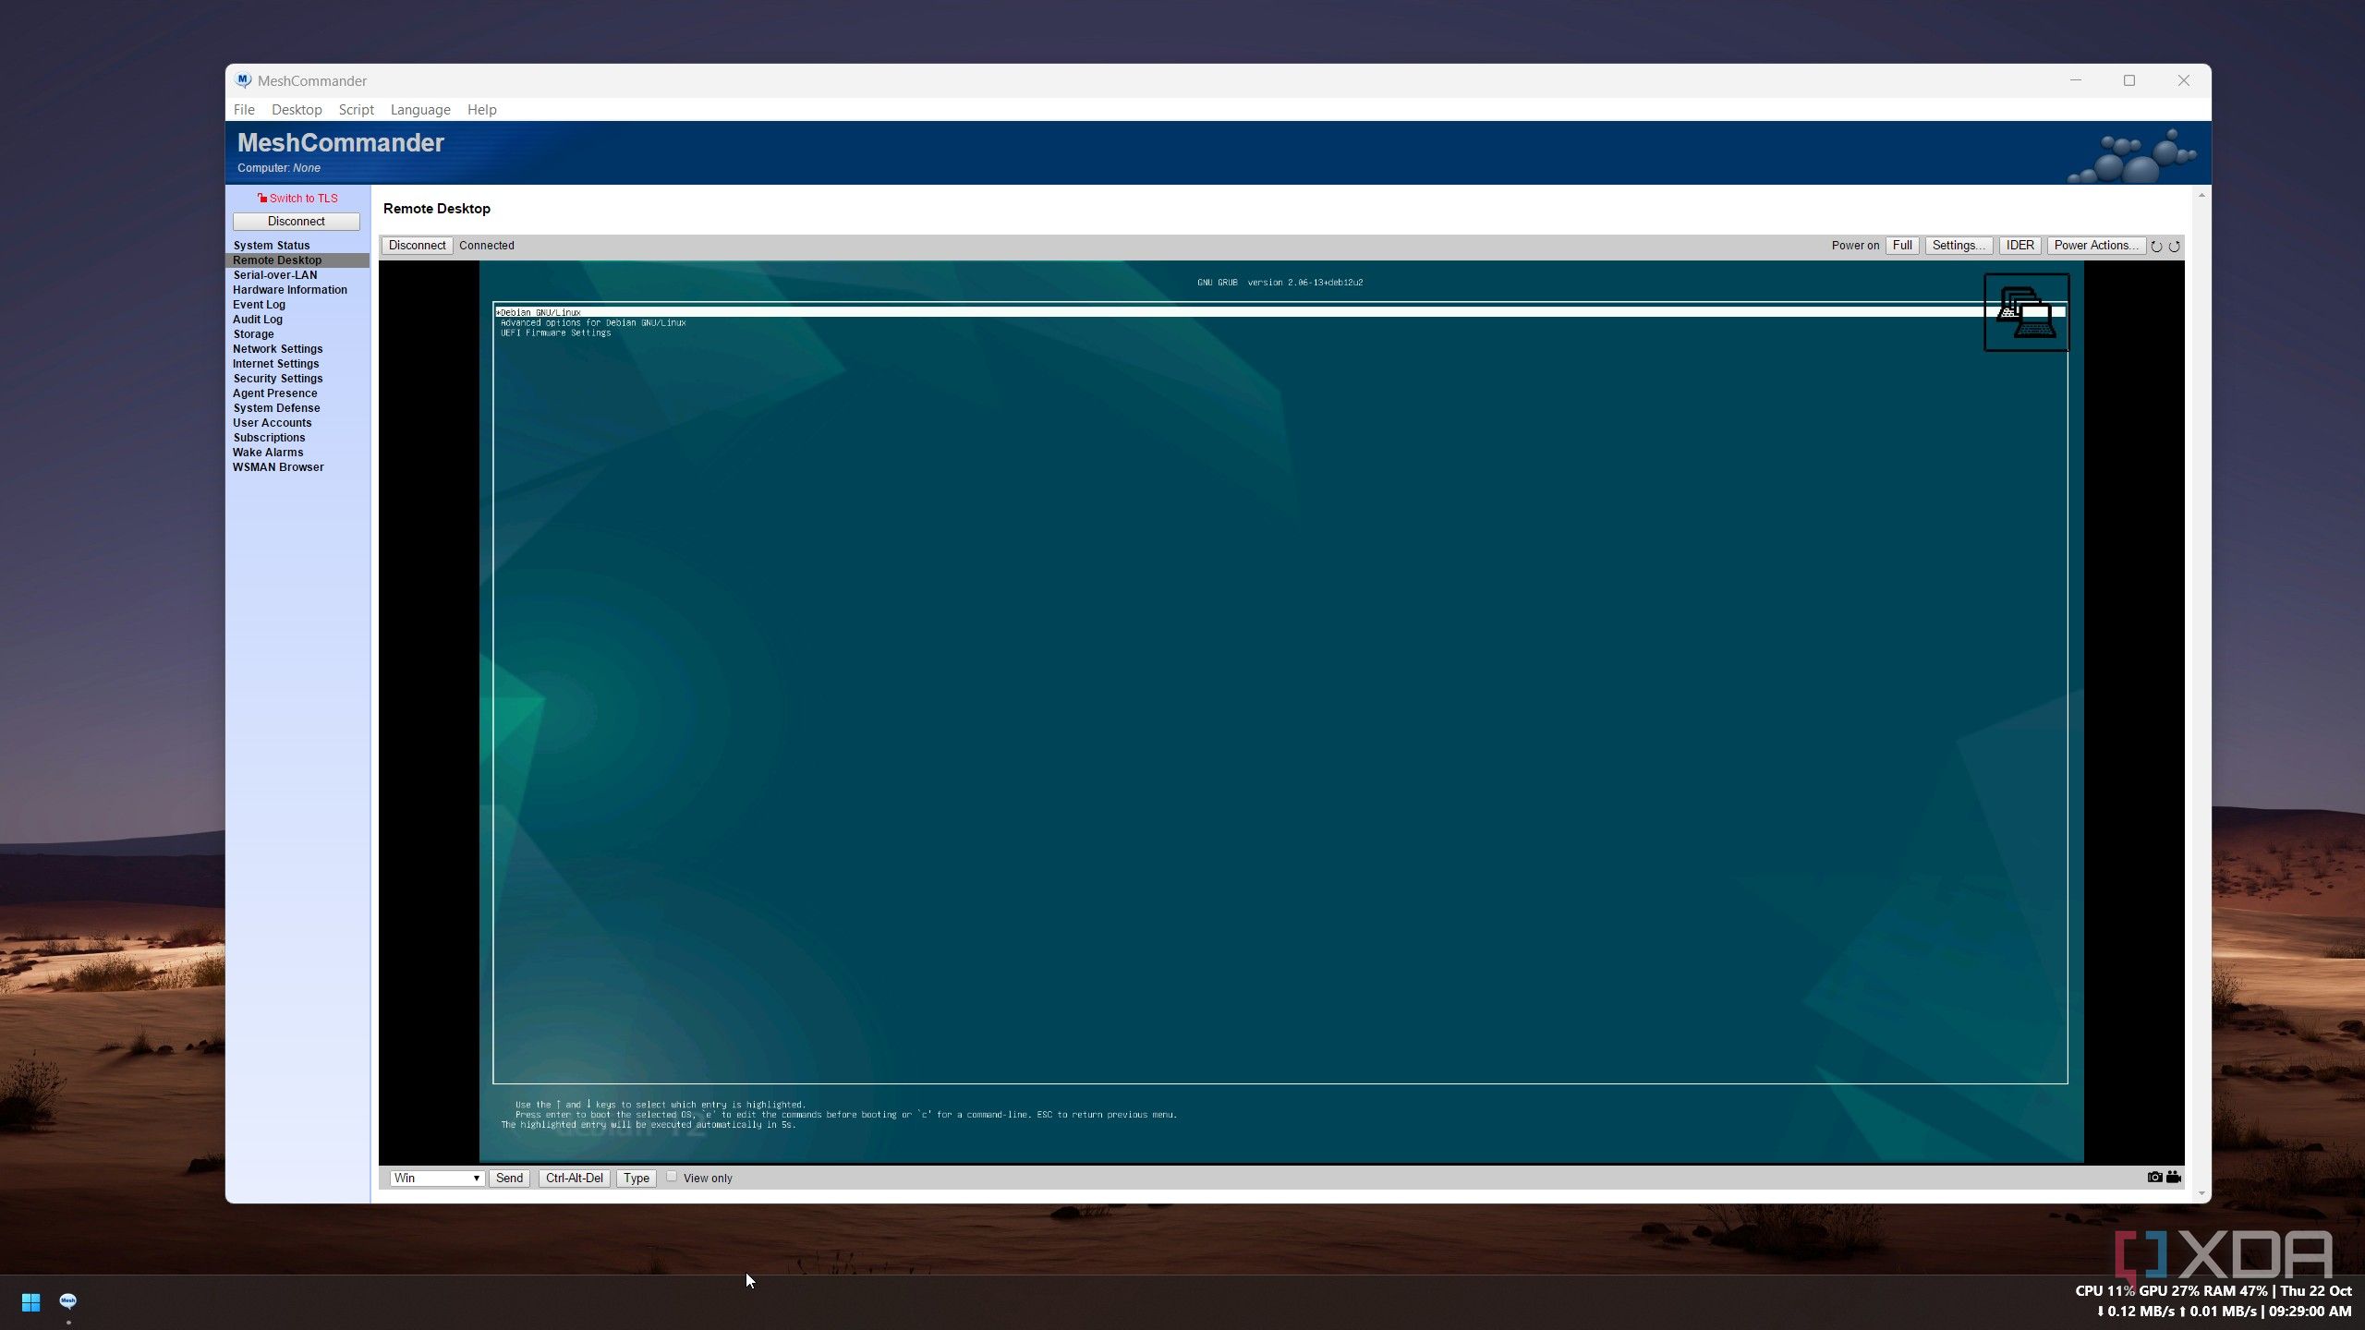The width and height of the screenshot is (2365, 1330).
Task: Open the Script menu
Action: click(356, 109)
